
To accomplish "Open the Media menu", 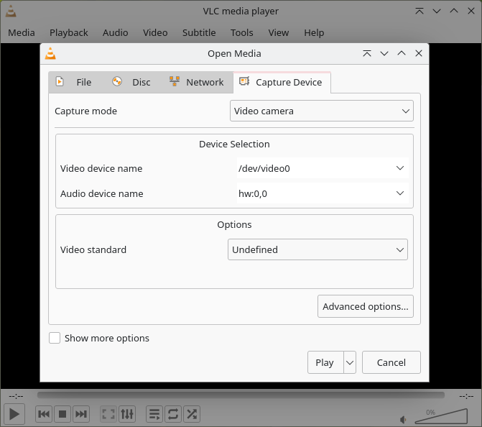I will point(22,32).
